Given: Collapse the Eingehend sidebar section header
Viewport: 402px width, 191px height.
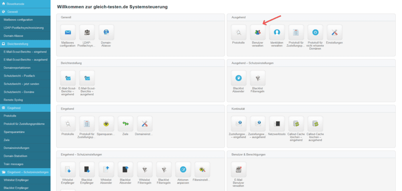Looking at the screenshot, I should pos(25,108).
